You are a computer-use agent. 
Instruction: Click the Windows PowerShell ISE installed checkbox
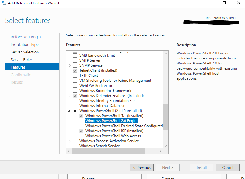[81, 131]
